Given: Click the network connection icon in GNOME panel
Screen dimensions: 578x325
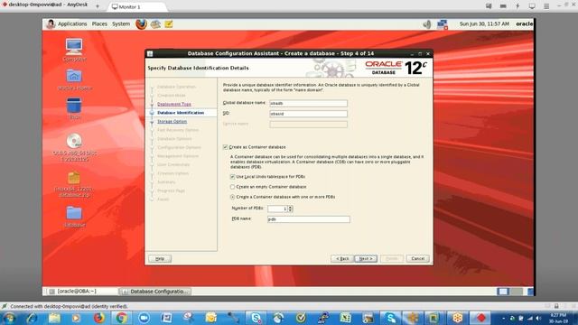Looking at the screenshot, I should (442, 24).
